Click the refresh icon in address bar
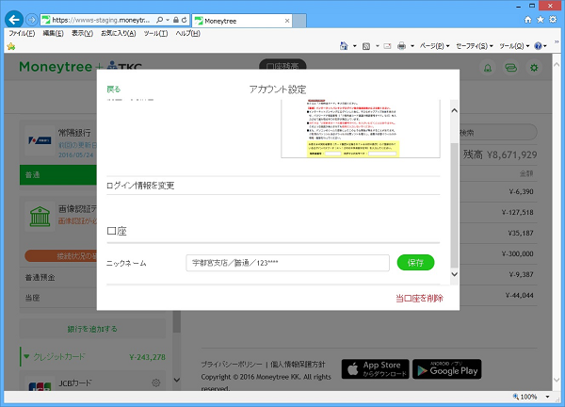Screen dimensions: 565x407 click(185, 20)
